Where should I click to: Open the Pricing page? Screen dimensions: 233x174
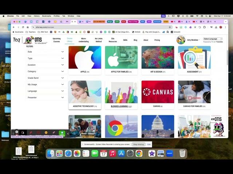(x=157, y=40)
